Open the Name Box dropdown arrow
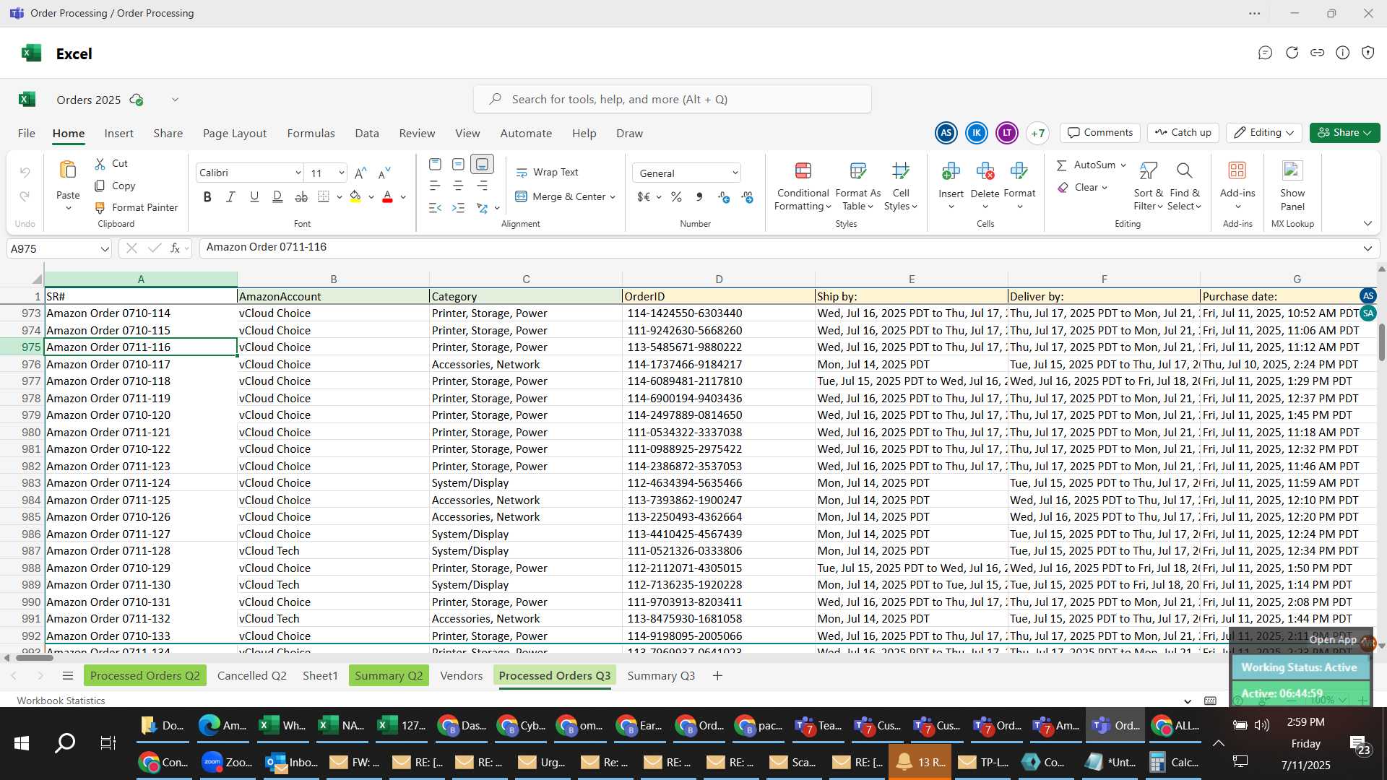1387x780 pixels. click(x=105, y=249)
